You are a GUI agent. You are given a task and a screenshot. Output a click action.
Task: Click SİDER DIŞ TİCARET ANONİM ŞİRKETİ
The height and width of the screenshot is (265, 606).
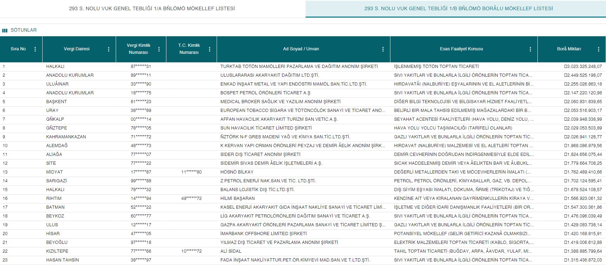click(x=260, y=154)
